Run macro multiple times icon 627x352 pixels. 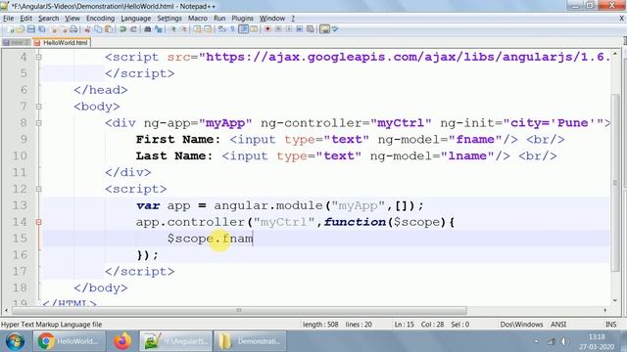coord(300,29)
